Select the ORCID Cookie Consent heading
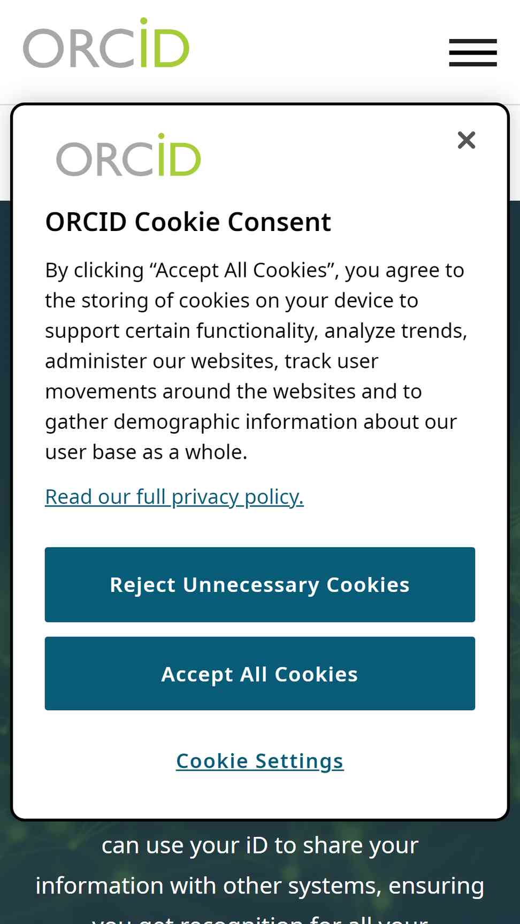 188,222
